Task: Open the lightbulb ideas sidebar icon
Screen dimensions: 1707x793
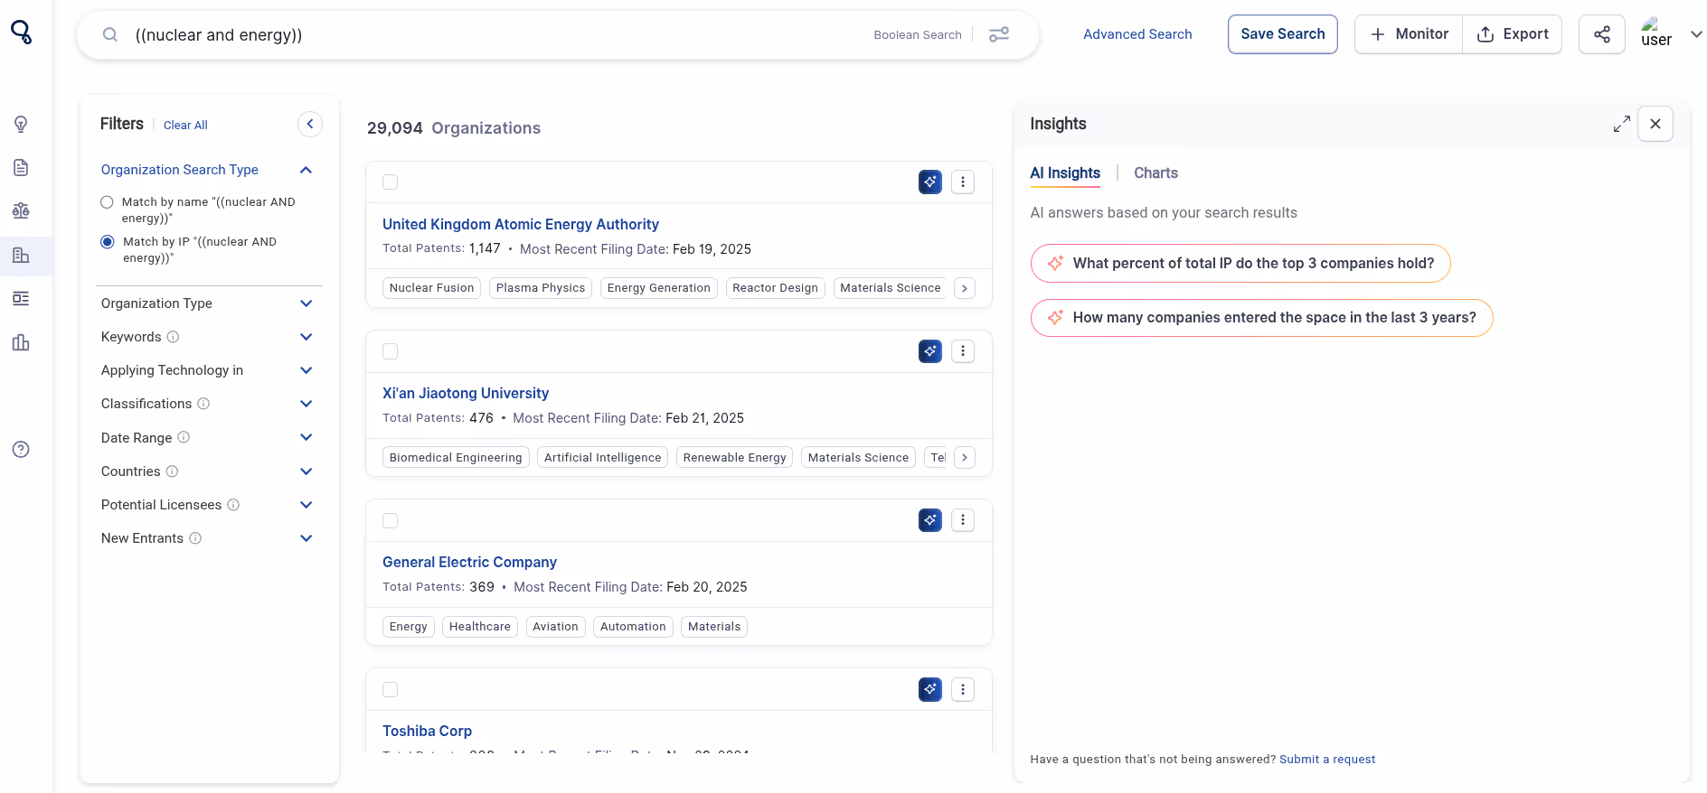Action: [x=21, y=124]
